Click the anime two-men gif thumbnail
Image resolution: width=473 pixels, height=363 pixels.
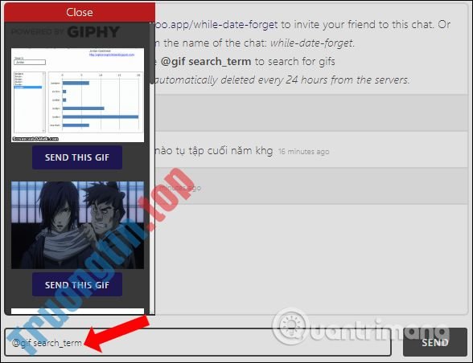pyautogui.click(x=77, y=225)
